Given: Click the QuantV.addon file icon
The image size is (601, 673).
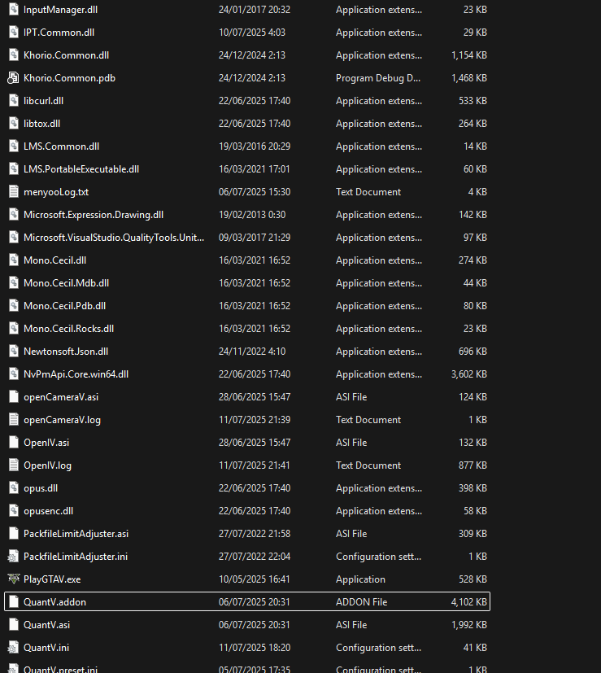Looking at the screenshot, I should coord(13,602).
